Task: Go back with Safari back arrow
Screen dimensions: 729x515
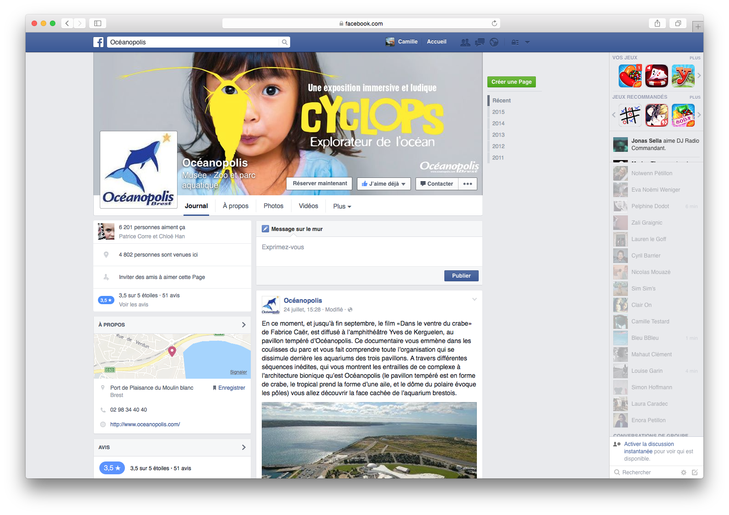Action: point(67,23)
